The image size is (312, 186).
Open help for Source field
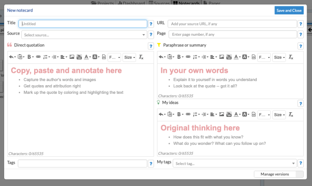click(x=151, y=35)
